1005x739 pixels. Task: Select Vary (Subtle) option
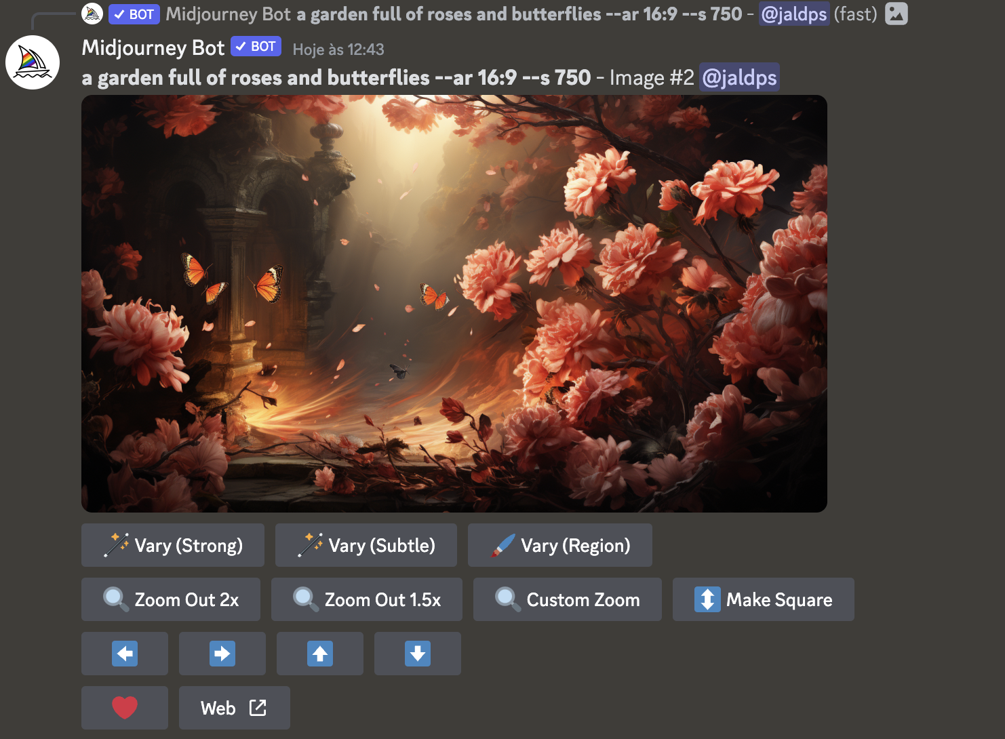(x=366, y=545)
